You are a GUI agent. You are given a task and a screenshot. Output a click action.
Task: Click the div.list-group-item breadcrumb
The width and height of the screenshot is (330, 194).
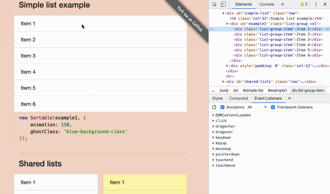(x=308, y=90)
